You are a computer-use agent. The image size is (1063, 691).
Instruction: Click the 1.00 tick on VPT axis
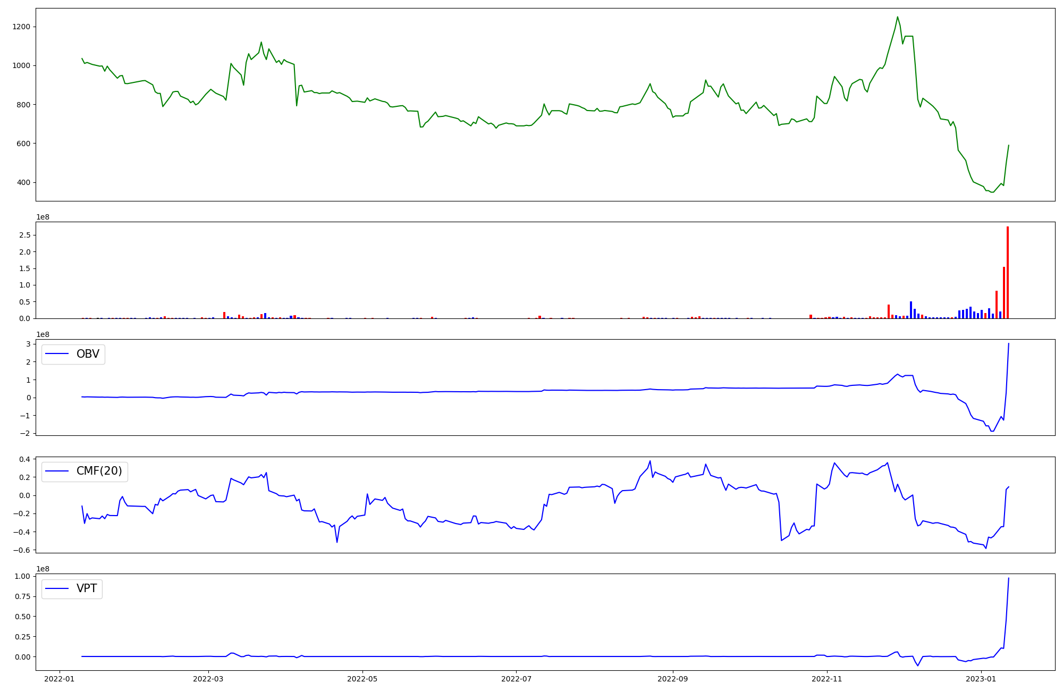coord(22,576)
